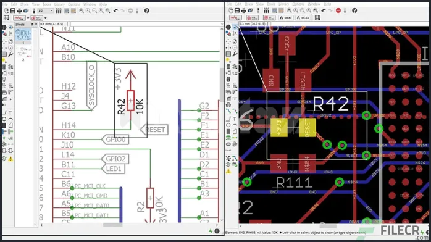Screen dimensions: 431x242
Task: Click the MCAD button in board toolbar
Action: pyautogui.click(x=303, y=18)
